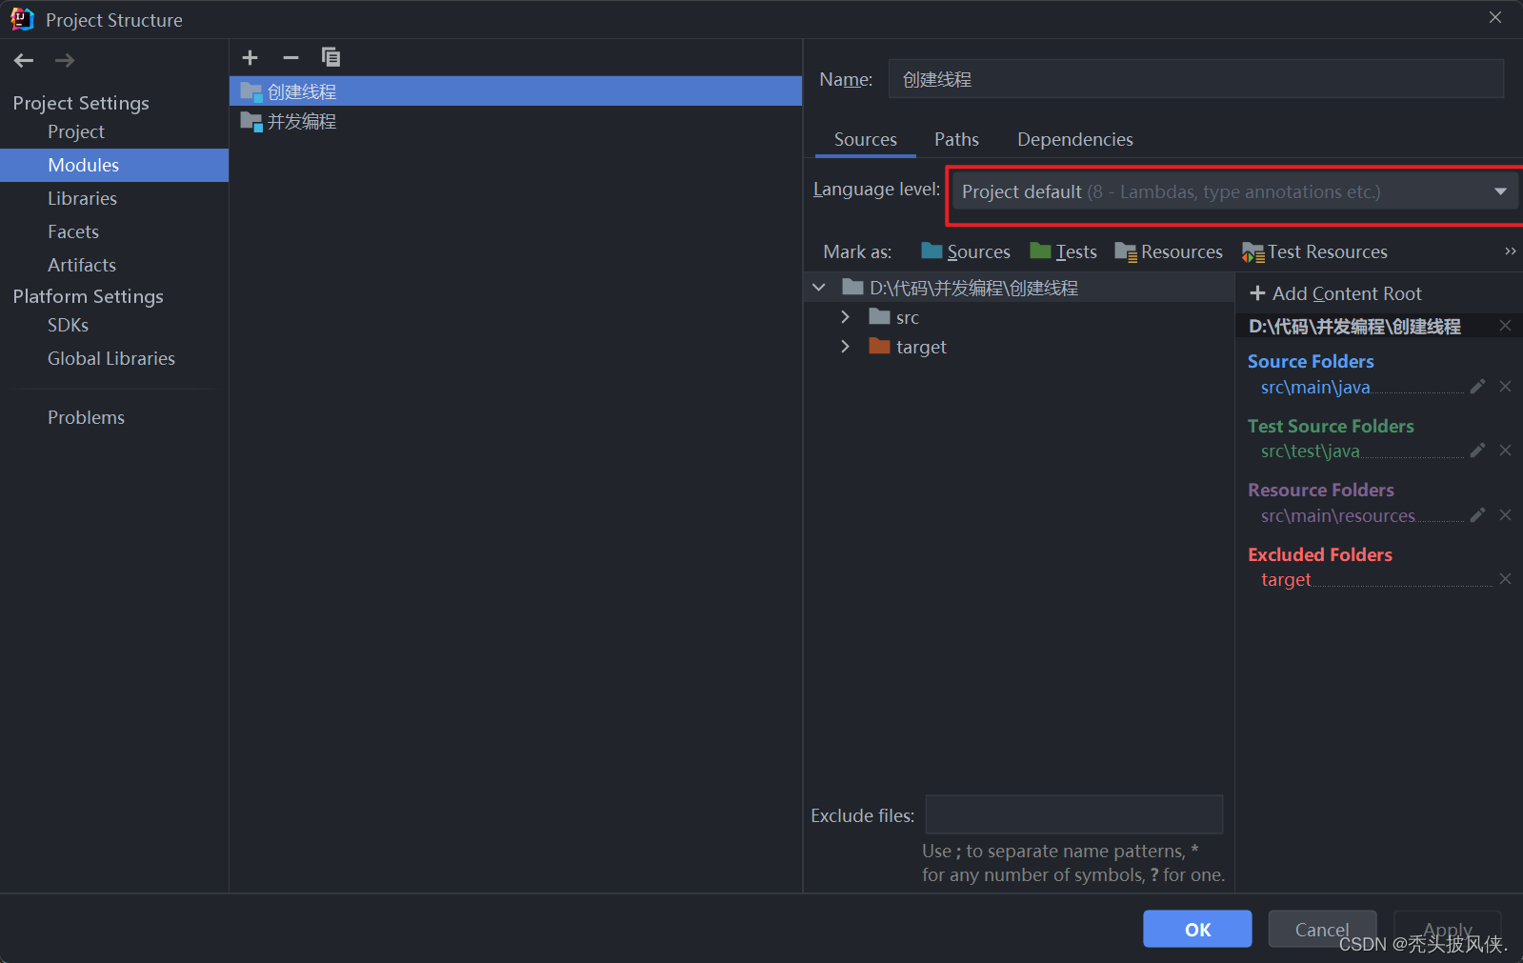This screenshot has height=963, width=1523.
Task: Expand the src folder
Action: 845,317
